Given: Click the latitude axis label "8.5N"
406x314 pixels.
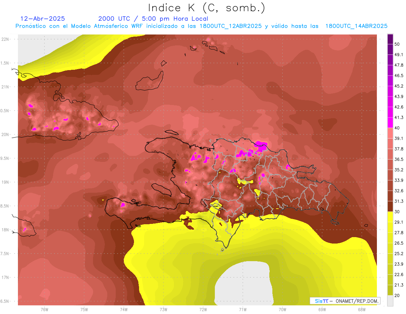Looking at the screenshot, I should [x=5, y=206].
